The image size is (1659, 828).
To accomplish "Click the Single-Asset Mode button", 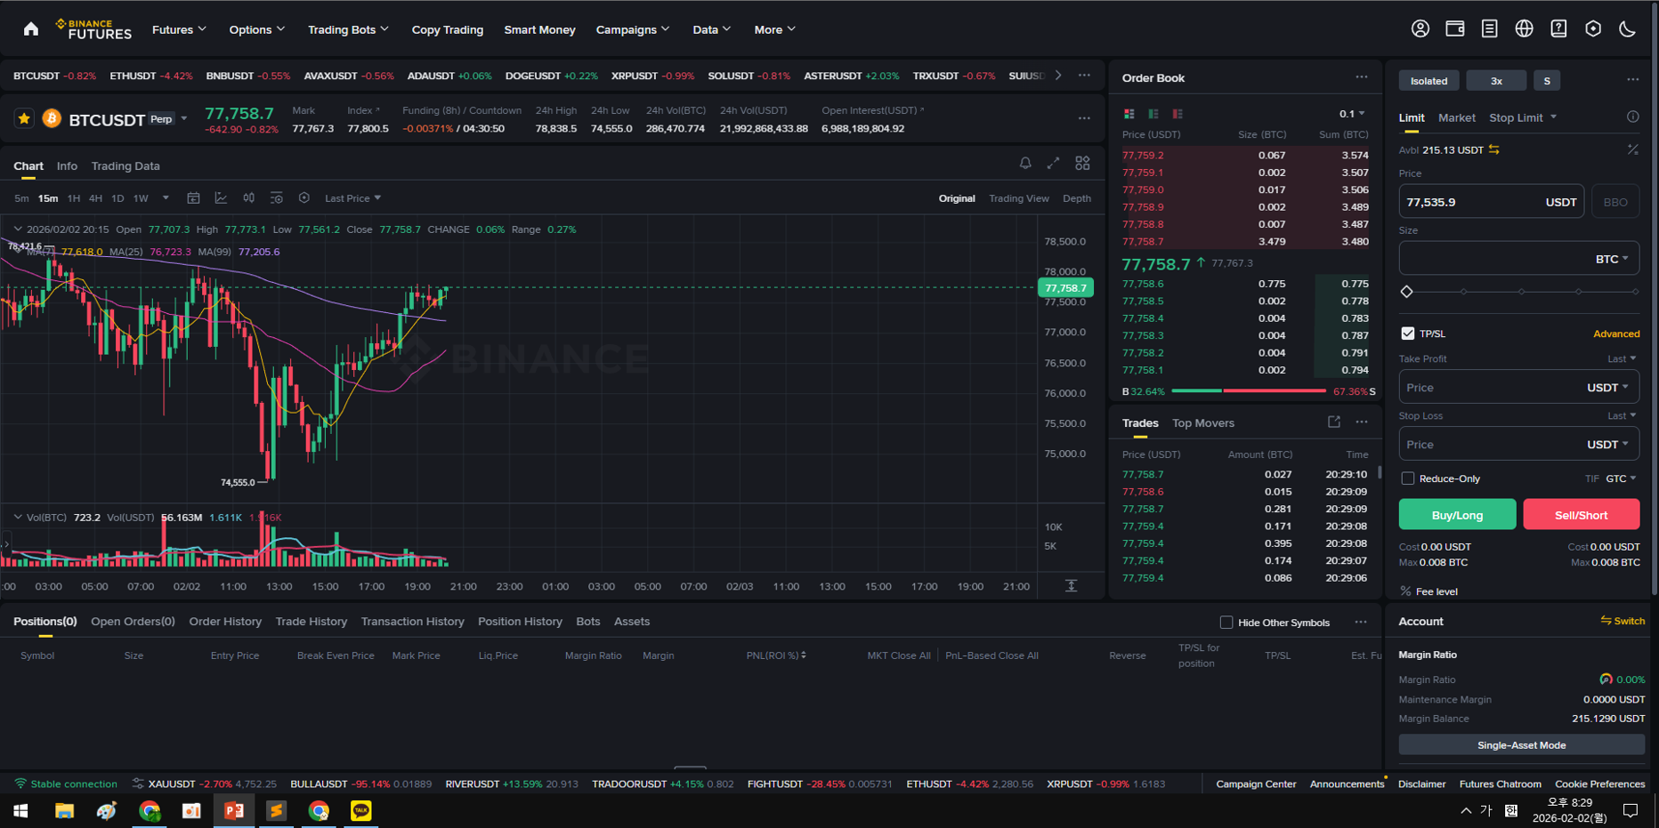I will pyautogui.click(x=1521, y=745).
